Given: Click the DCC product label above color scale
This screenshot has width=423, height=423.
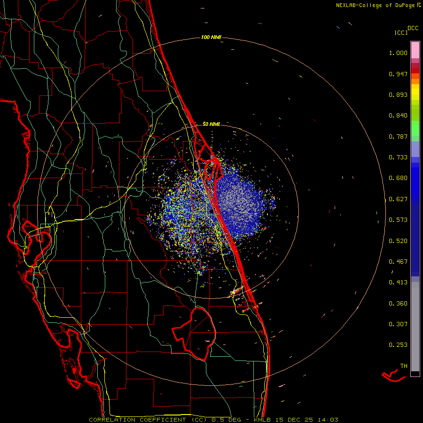Looking at the screenshot, I should 413,28.
